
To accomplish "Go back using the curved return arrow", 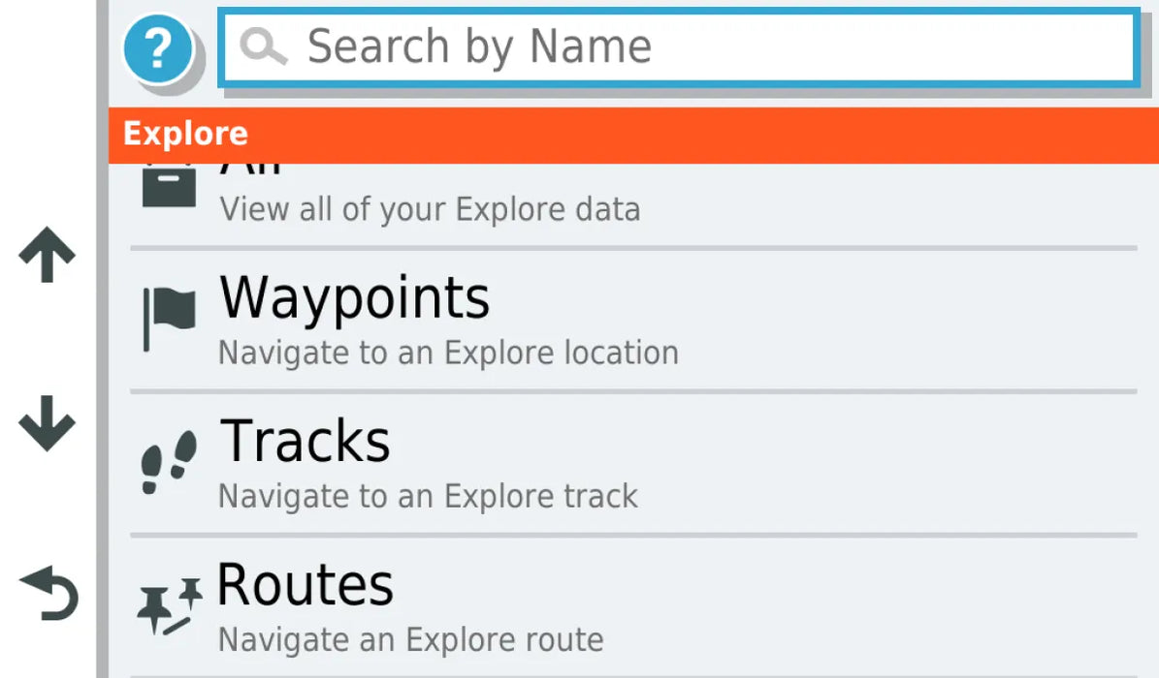I will 49,594.
